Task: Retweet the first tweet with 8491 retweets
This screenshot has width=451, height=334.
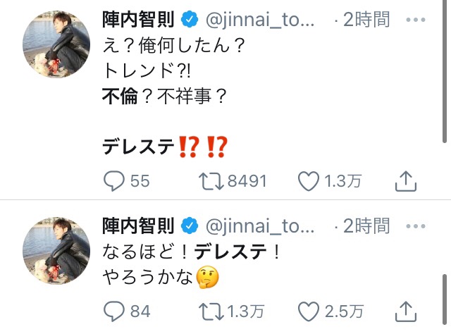Action: (x=211, y=181)
